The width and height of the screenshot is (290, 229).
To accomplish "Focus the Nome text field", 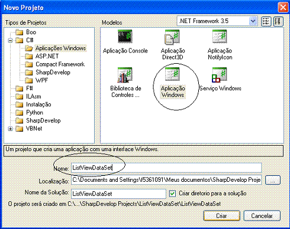I will (166, 168).
